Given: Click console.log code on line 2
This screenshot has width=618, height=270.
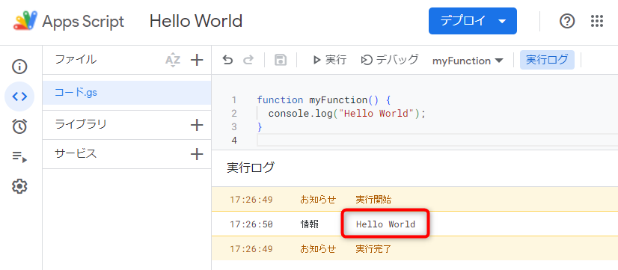Looking at the screenshot, I should (x=347, y=114).
